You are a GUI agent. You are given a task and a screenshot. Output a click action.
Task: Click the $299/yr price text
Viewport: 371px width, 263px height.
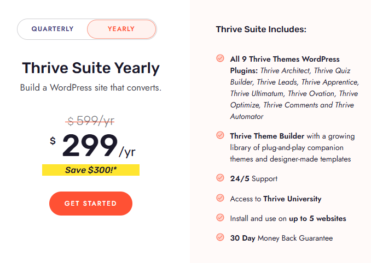93,146
